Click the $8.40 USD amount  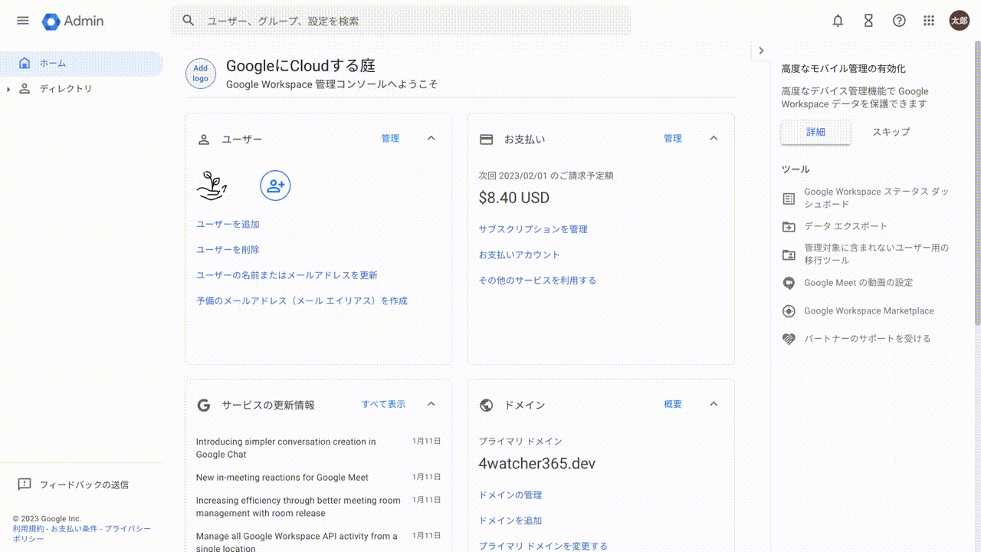point(513,198)
